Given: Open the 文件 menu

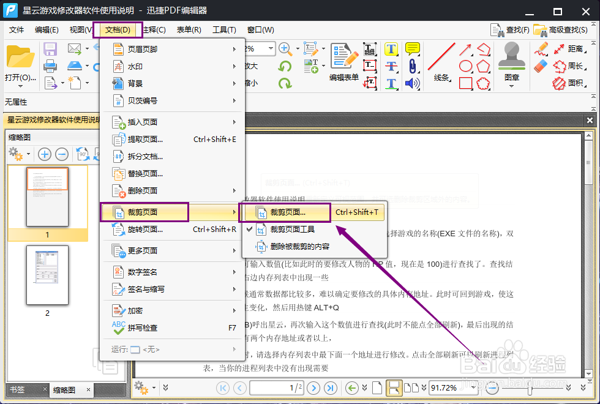Looking at the screenshot, I should click(x=17, y=30).
